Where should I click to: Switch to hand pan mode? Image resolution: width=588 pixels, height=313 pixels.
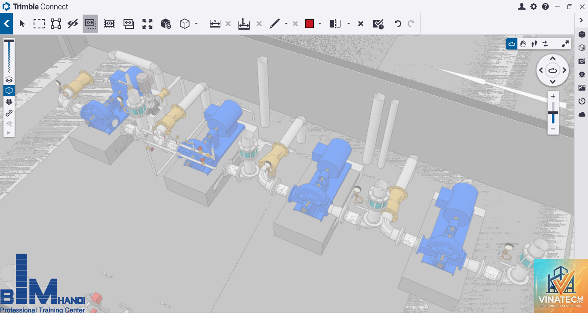[x=523, y=44]
